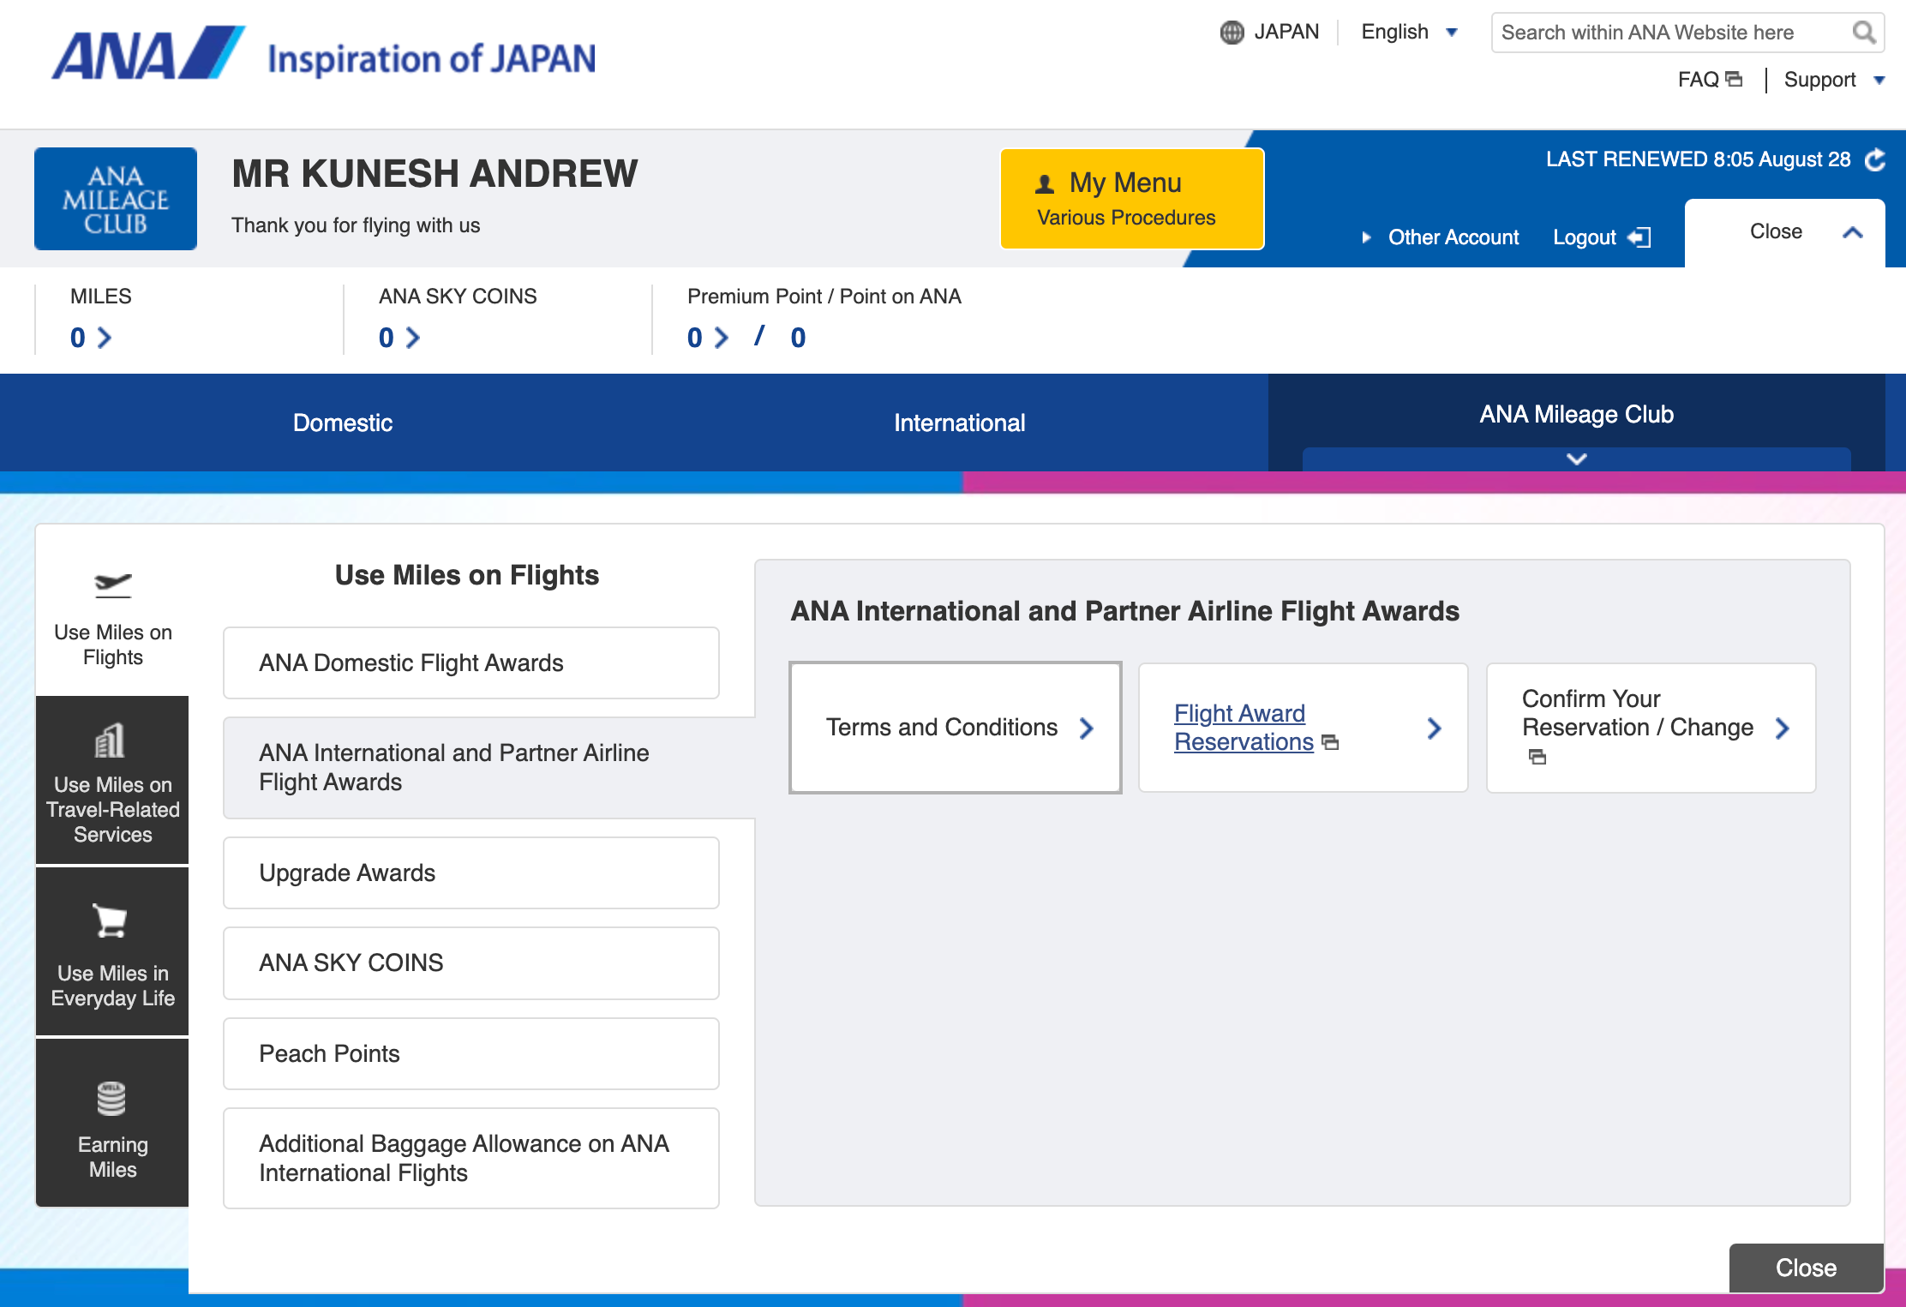The width and height of the screenshot is (1906, 1307).
Task: Click the airplane icon for Use Miles on Flights
Action: 113,585
